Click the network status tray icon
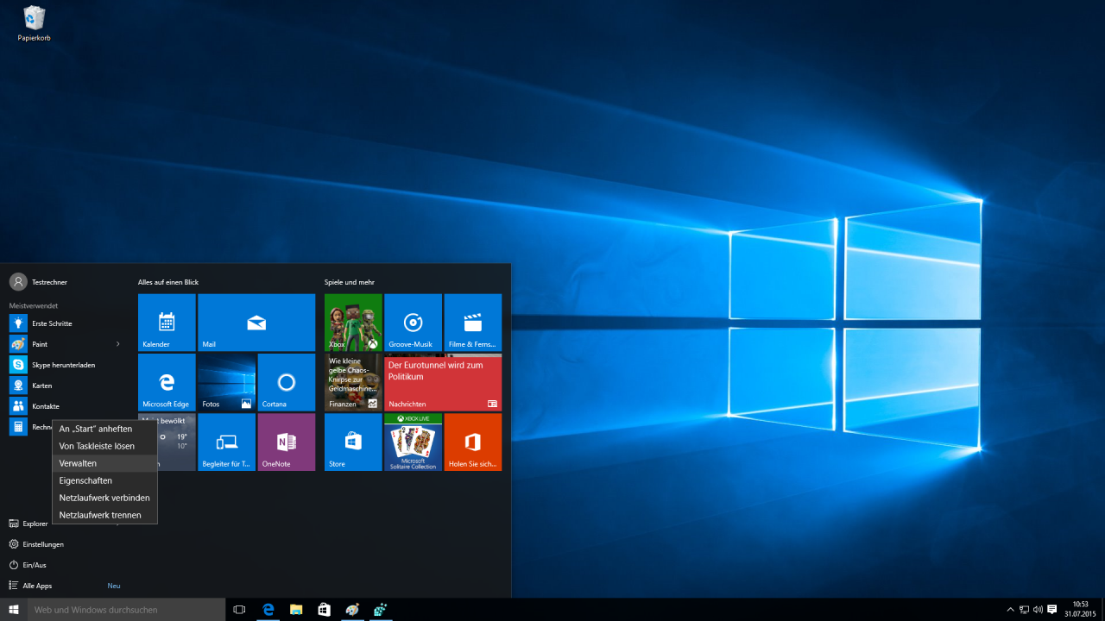The width and height of the screenshot is (1105, 621). 1024,610
